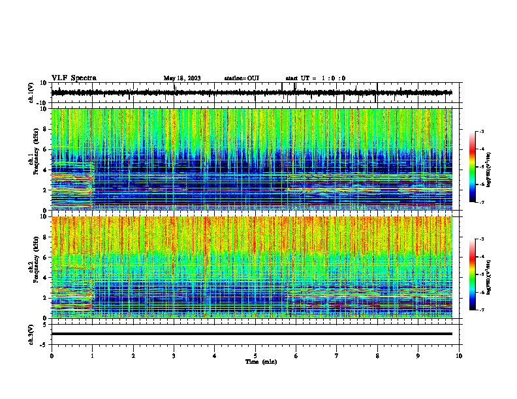Click the "start UT = 1 : 0 : 0" header text

coord(315,78)
